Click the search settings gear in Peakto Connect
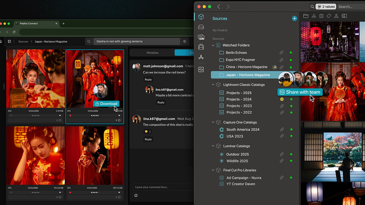This screenshot has height=205, width=365. [x=184, y=41]
